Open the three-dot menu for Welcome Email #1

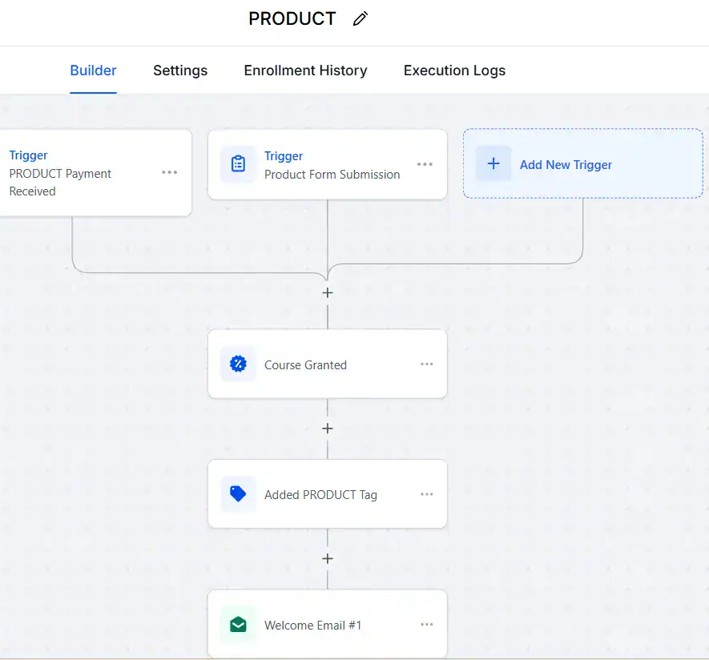point(426,624)
